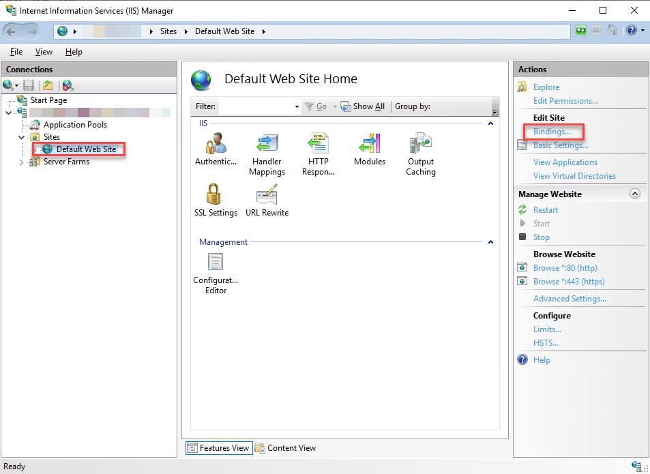
Task: Collapse the Management feature group
Action: coord(491,242)
